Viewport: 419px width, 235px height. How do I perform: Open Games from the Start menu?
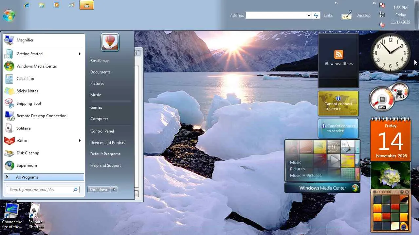pyautogui.click(x=96, y=107)
